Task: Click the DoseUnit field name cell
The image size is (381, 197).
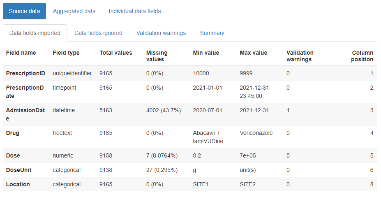Action: [x=19, y=170]
